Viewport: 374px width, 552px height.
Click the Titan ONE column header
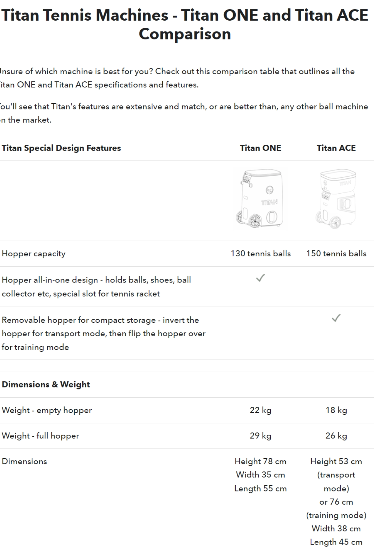click(261, 148)
